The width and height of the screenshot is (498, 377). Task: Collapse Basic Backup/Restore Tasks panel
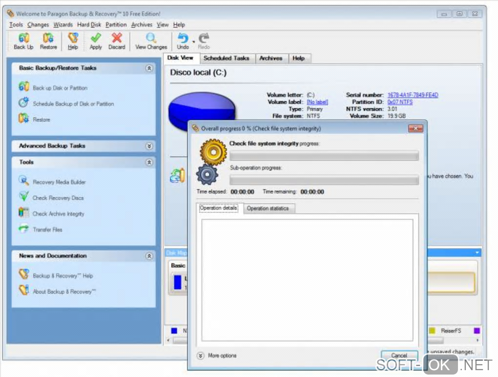tap(149, 68)
